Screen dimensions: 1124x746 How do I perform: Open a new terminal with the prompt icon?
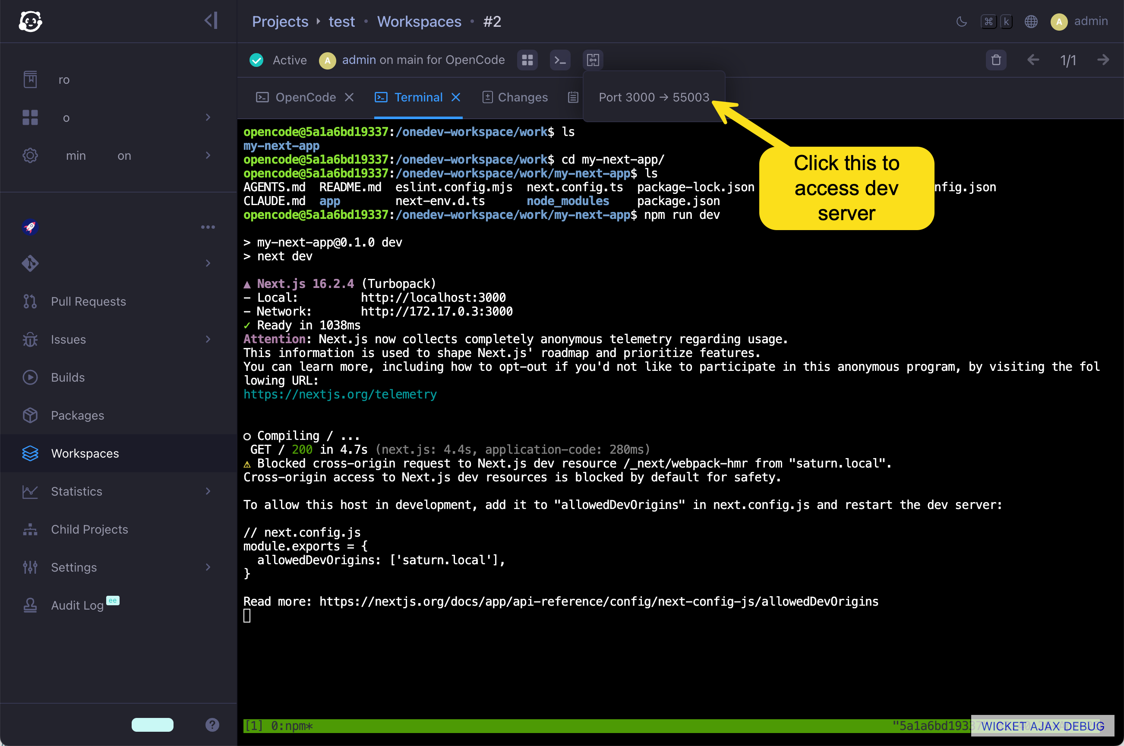pos(560,60)
